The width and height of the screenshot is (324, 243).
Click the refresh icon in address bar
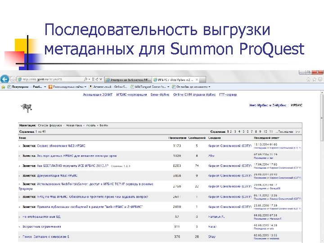pyautogui.click(x=97, y=79)
